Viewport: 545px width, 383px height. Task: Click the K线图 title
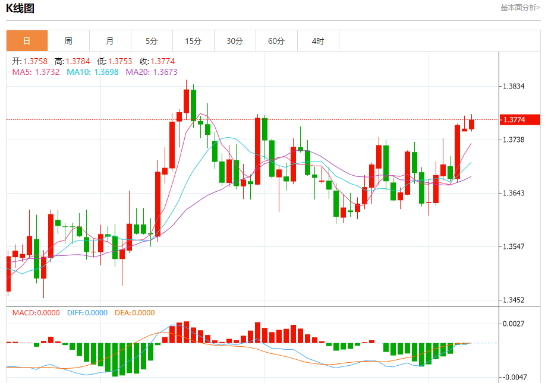point(20,8)
